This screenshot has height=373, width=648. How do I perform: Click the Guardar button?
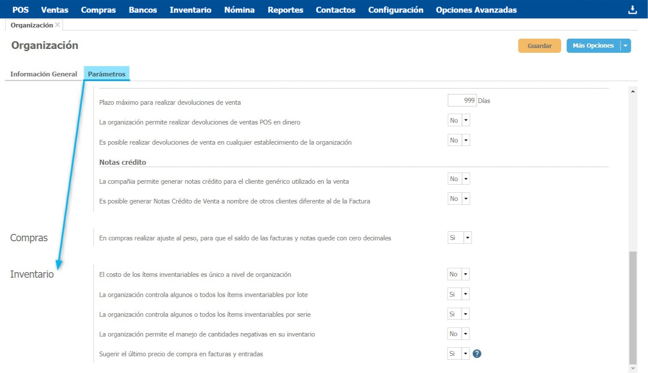point(539,45)
